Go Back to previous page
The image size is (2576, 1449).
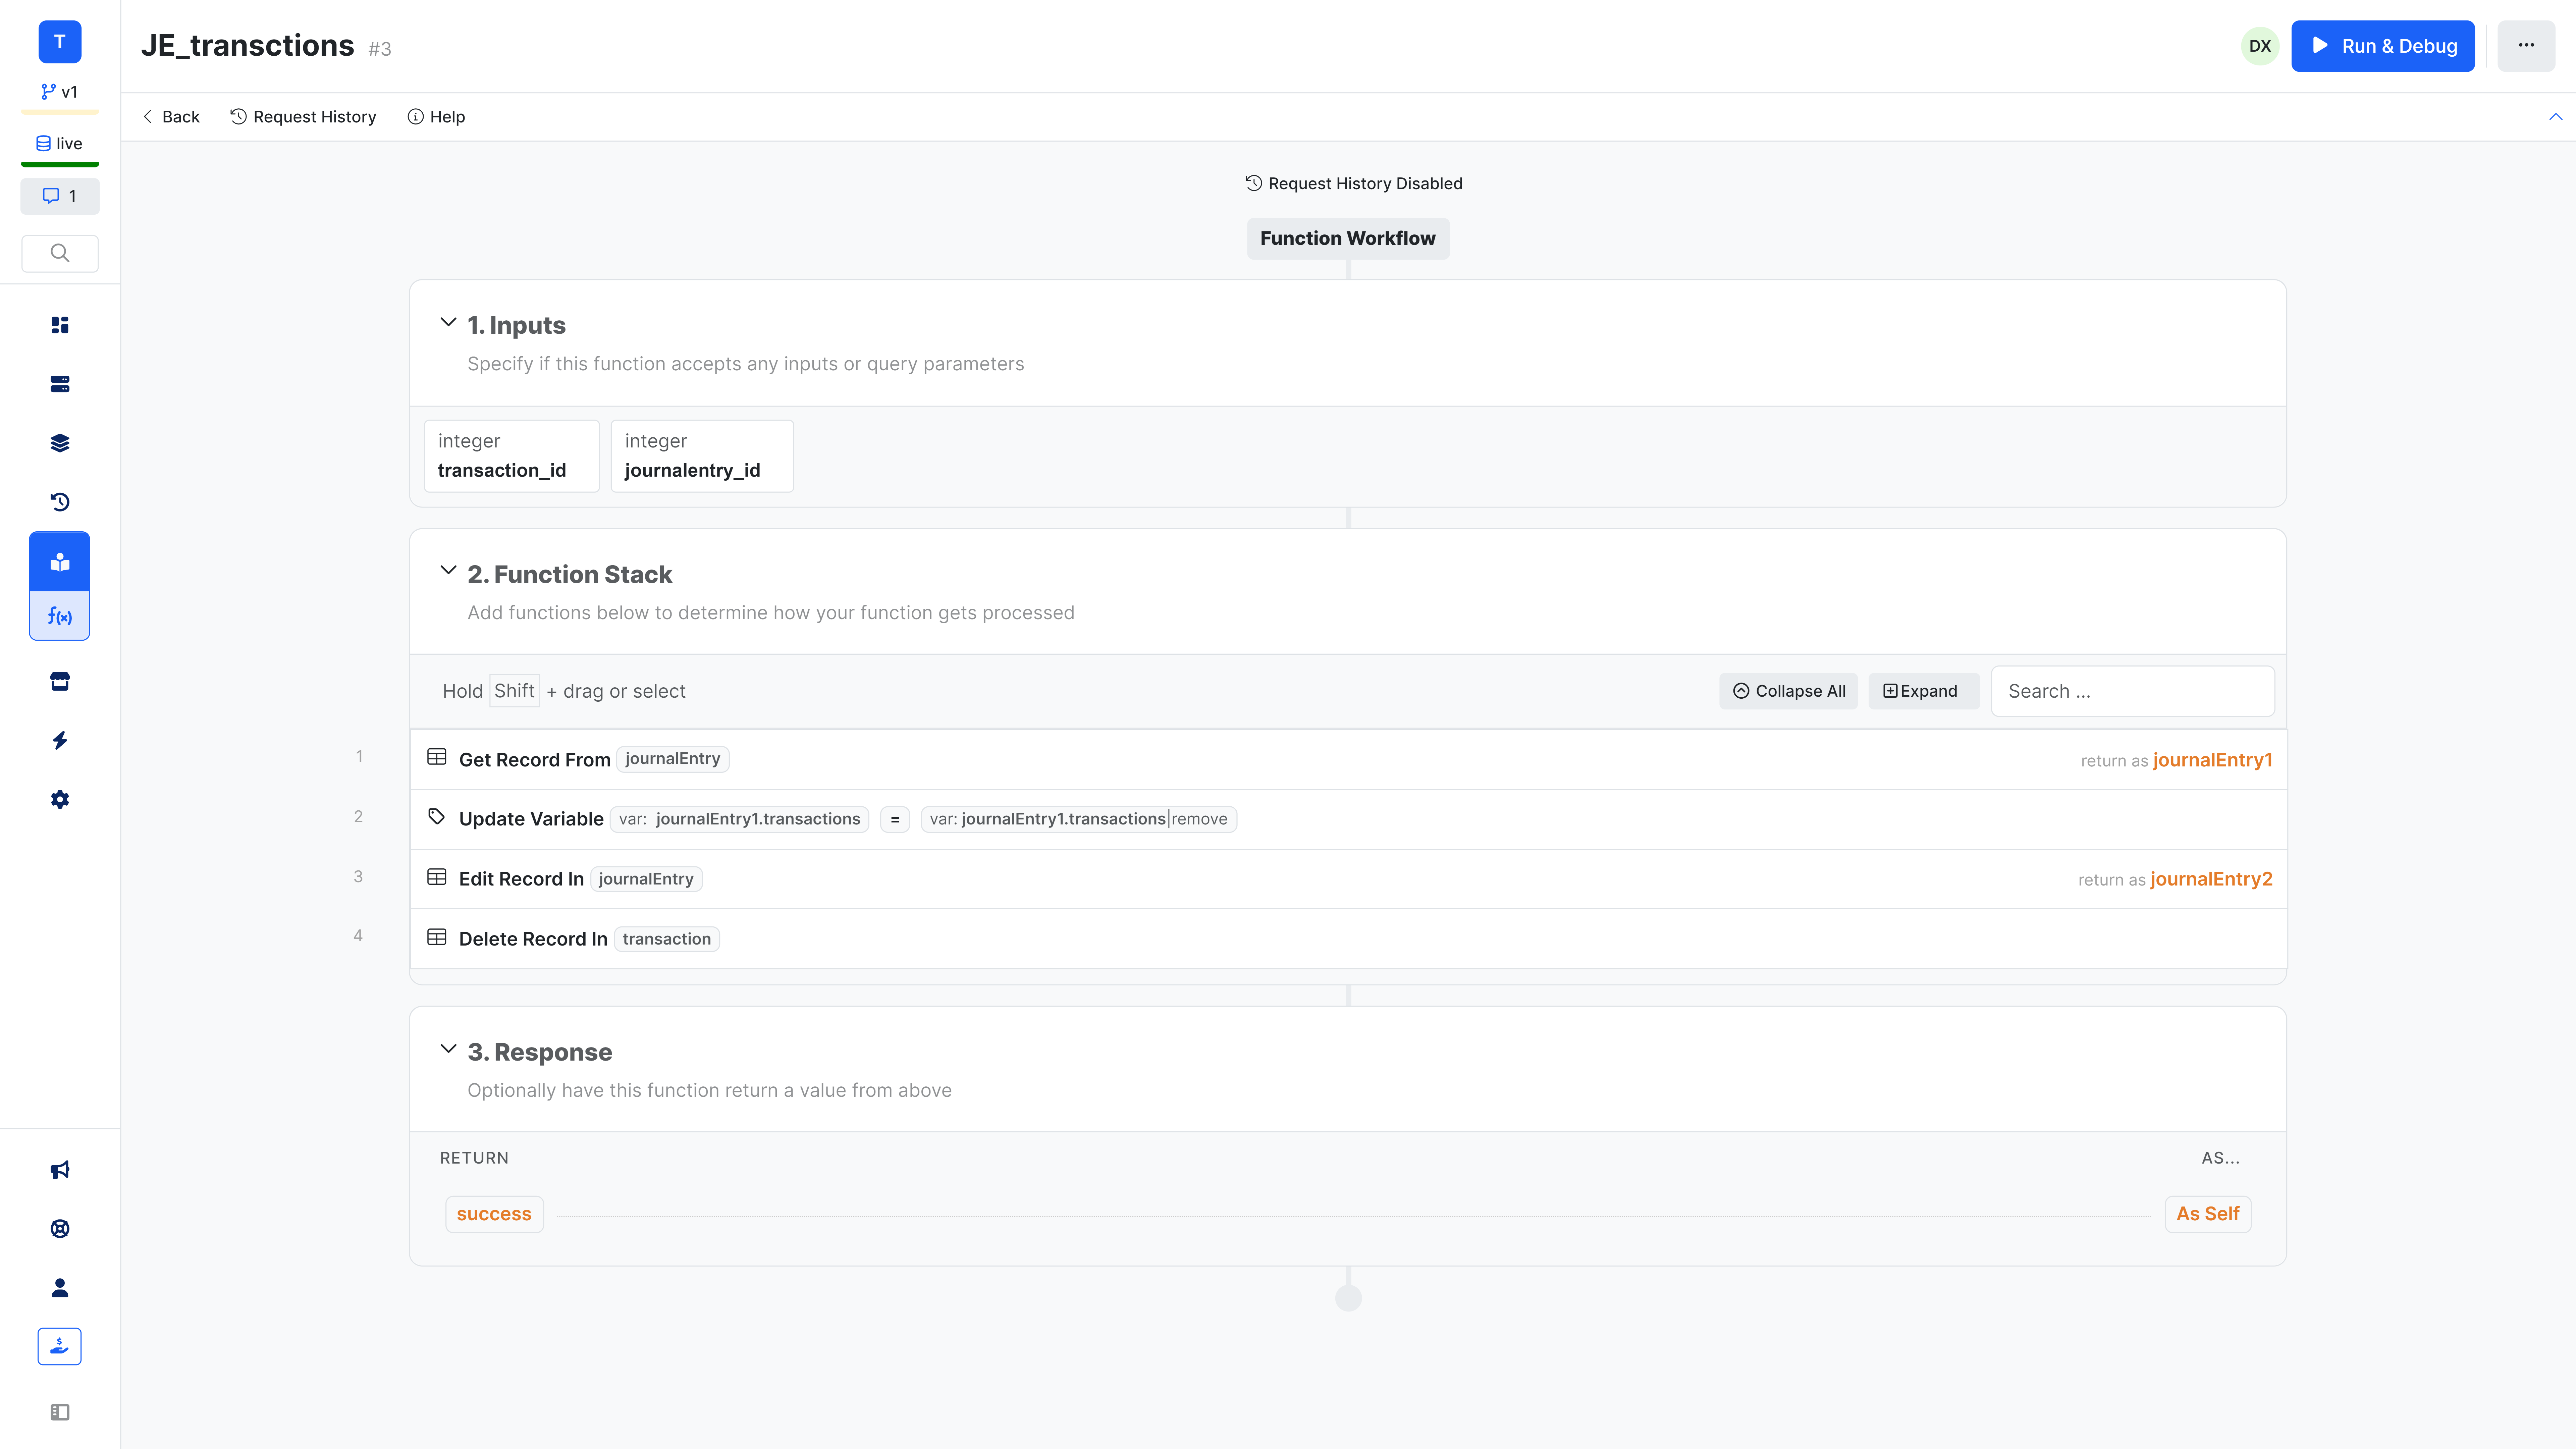click(x=171, y=117)
